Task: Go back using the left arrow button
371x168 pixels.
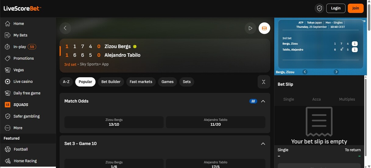Action: (65, 28)
